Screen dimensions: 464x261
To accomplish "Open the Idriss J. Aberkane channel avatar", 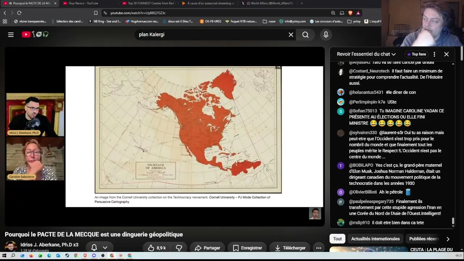I will 11,247.
